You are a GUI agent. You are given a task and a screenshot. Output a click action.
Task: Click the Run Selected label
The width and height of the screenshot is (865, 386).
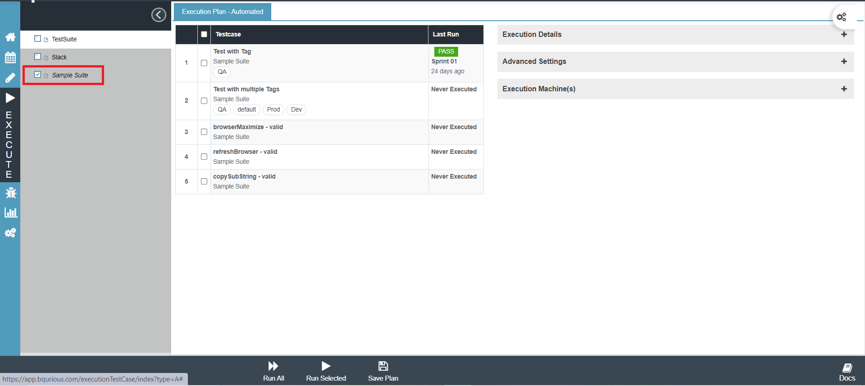(326, 378)
